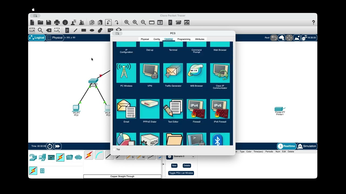This screenshot has width=346, height=194.
Task: Save the network with the floppy icon
Action: click(x=49, y=23)
